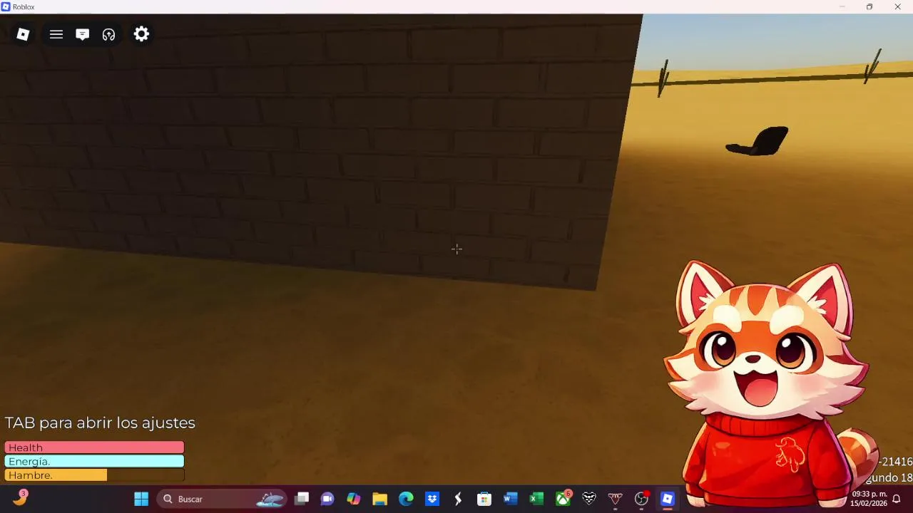
Task: Click the black object on the sand
Action: pyautogui.click(x=758, y=141)
